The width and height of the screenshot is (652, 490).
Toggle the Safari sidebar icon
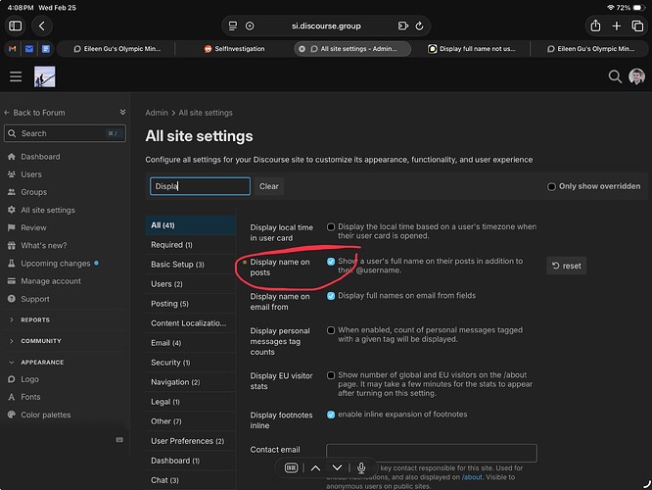pos(16,25)
